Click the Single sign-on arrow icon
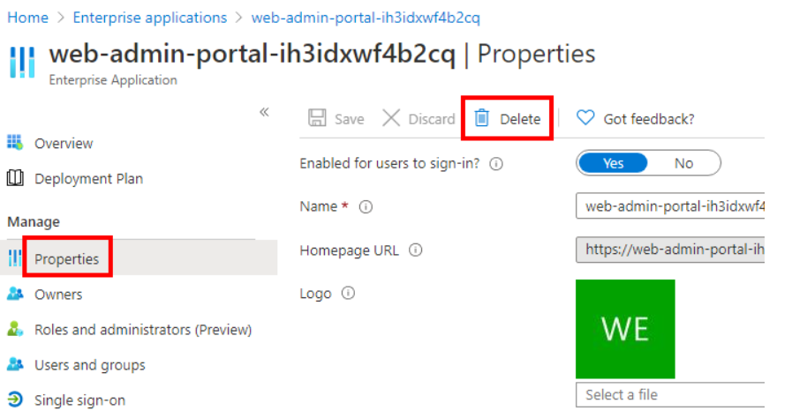The image size is (807, 418). pos(15,399)
